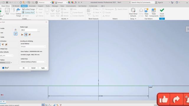
Task: Toggle the highlighted solid merge option in dialog
Action: click(x=16, y=34)
